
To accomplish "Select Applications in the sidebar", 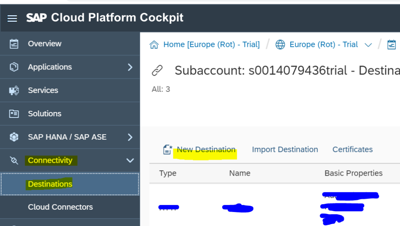I will pos(70,67).
